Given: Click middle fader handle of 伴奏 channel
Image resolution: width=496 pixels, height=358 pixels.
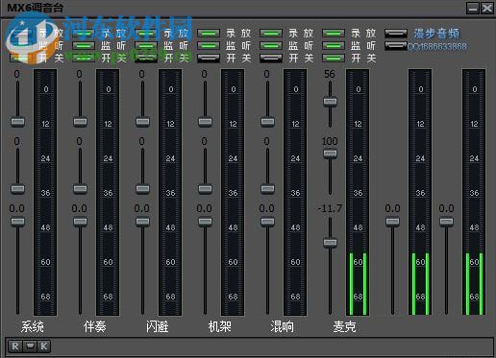Looking at the screenshot, I should pos(80,189).
